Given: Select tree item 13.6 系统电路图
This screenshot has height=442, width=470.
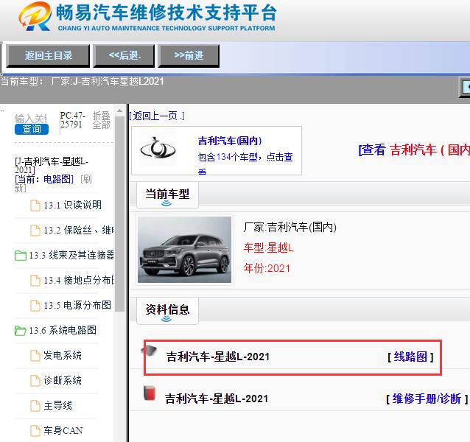Looking at the screenshot, I should [63, 331].
